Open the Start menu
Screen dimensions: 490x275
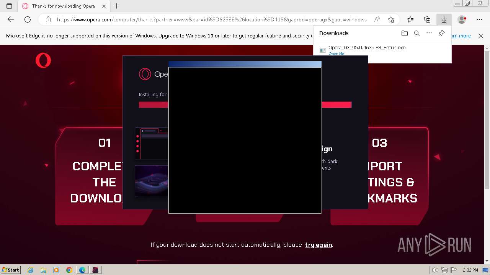point(10,270)
